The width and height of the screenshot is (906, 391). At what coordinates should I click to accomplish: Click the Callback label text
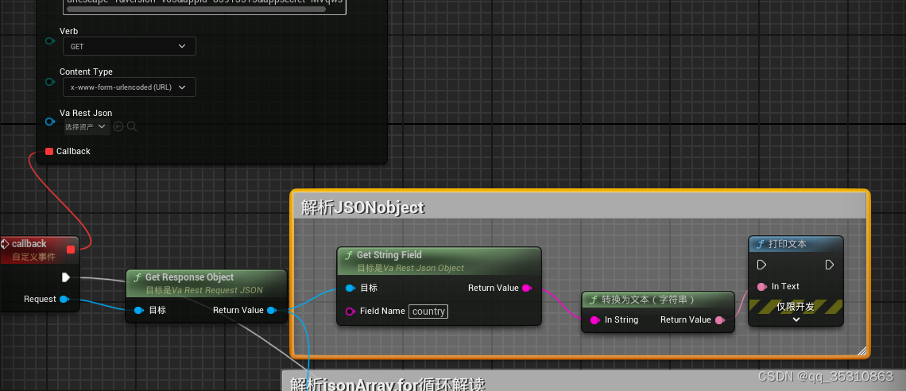click(73, 151)
